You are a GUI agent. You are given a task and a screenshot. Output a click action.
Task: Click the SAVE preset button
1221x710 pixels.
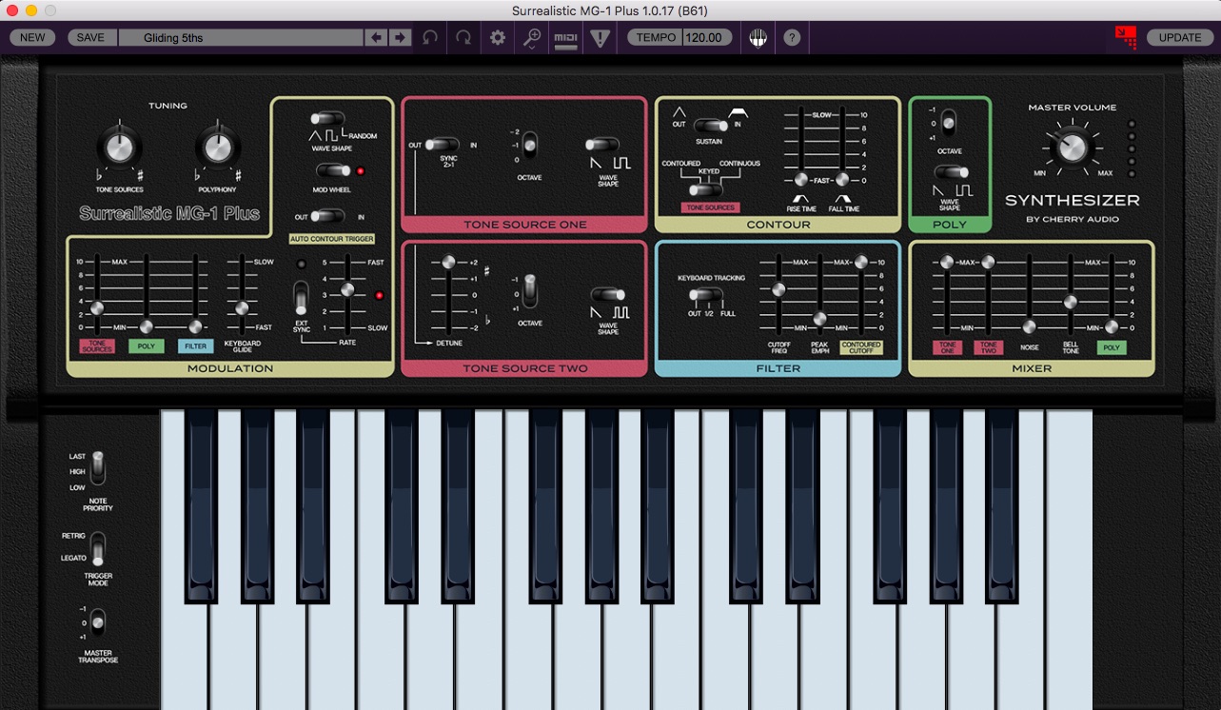(90, 38)
